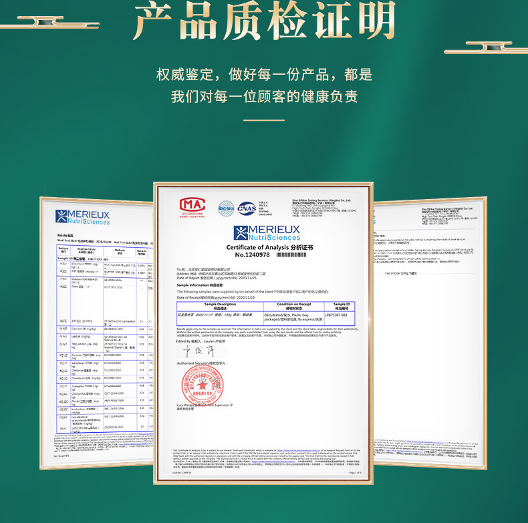528x523 pixels.
Task: Click the Authorised Signatory label
Action: (x=203, y=363)
